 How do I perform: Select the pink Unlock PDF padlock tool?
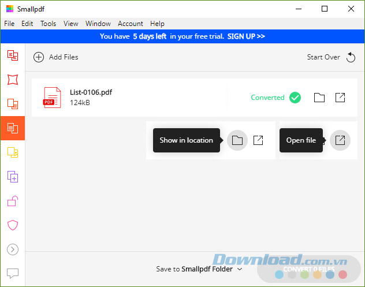13,201
